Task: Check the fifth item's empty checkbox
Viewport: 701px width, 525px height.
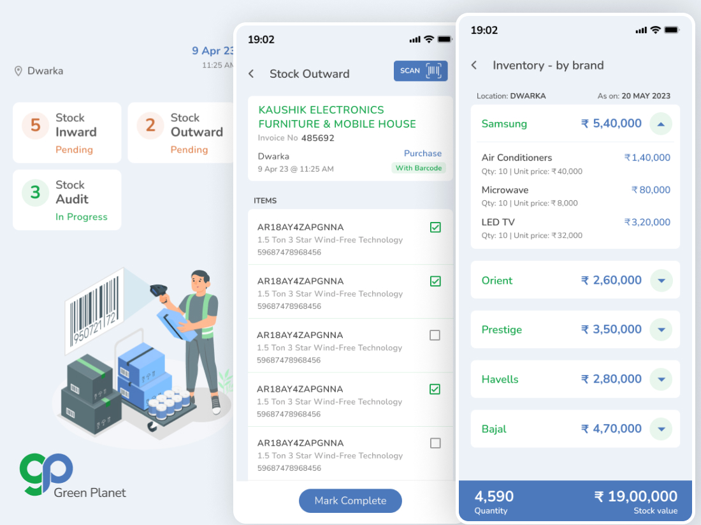Action: pos(435,443)
